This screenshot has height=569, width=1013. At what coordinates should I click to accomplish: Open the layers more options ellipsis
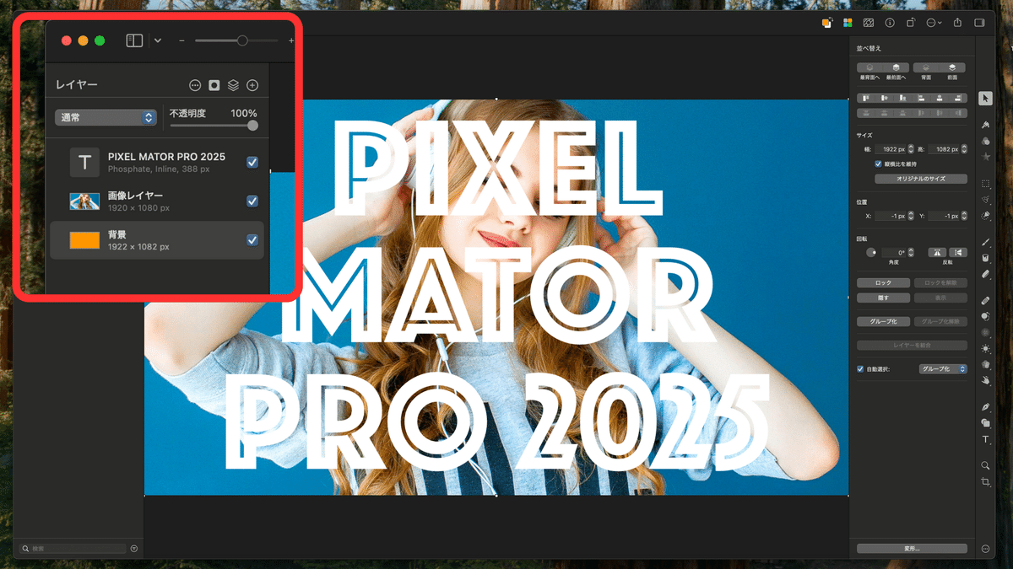click(x=195, y=85)
